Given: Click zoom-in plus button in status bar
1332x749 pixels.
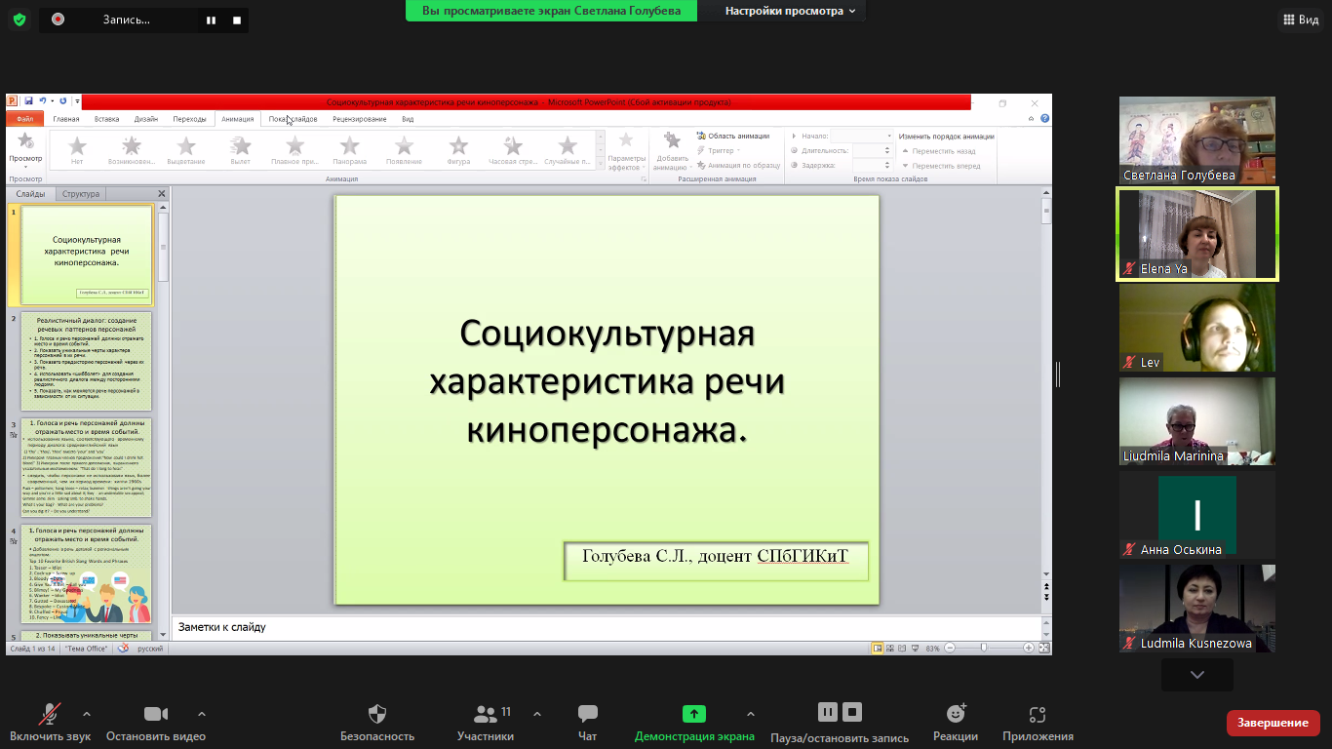Looking at the screenshot, I should (1028, 648).
